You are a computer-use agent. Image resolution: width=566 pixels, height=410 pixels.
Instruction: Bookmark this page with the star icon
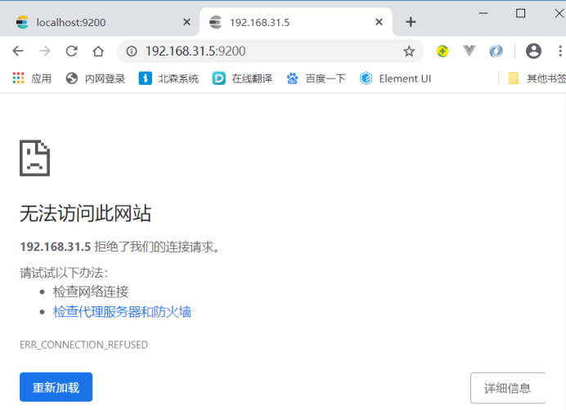tap(409, 51)
